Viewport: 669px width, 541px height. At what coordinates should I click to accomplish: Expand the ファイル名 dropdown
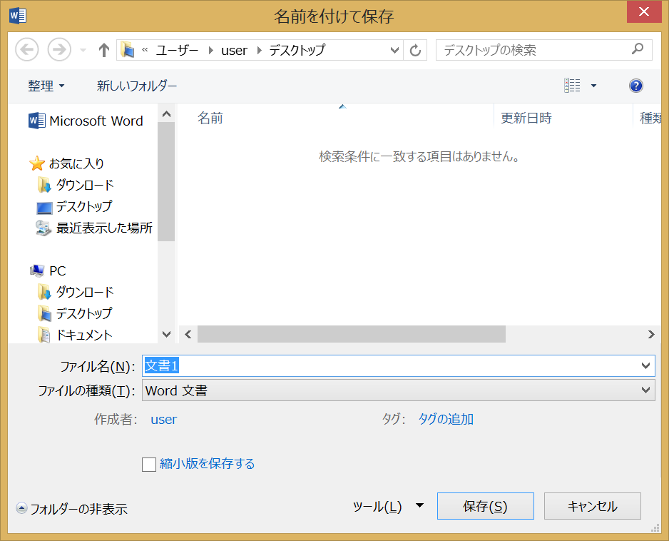pos(645,365)
